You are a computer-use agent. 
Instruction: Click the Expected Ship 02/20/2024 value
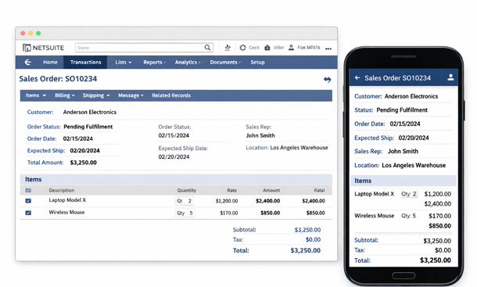84,151
